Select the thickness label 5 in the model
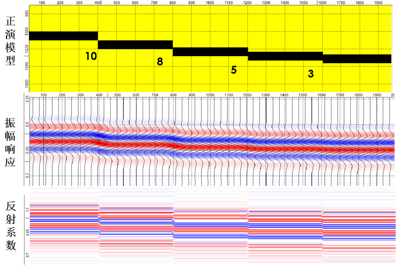Screen dimensions: 396x265 tap(234, 70)
